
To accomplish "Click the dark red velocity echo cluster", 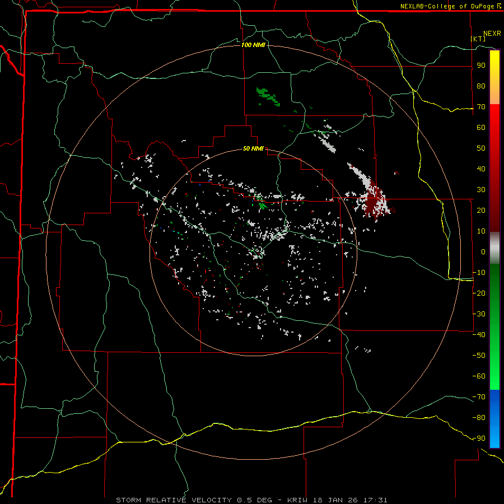I will 375,201.
